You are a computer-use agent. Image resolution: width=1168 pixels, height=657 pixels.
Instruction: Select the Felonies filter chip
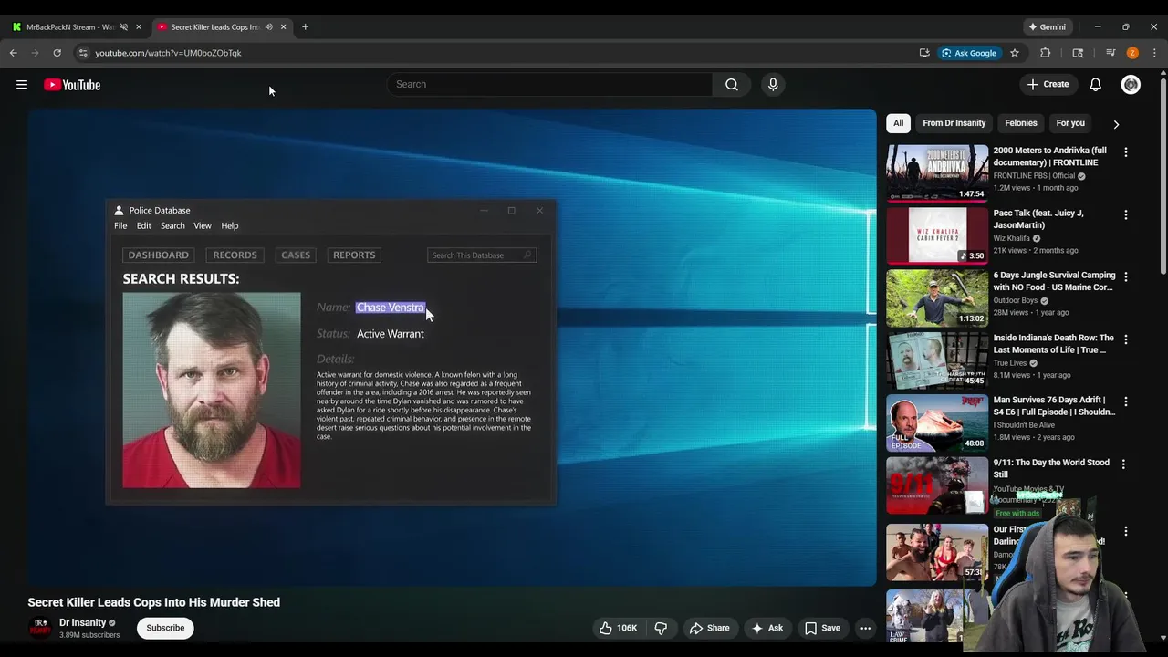(x=1021, y=123)
